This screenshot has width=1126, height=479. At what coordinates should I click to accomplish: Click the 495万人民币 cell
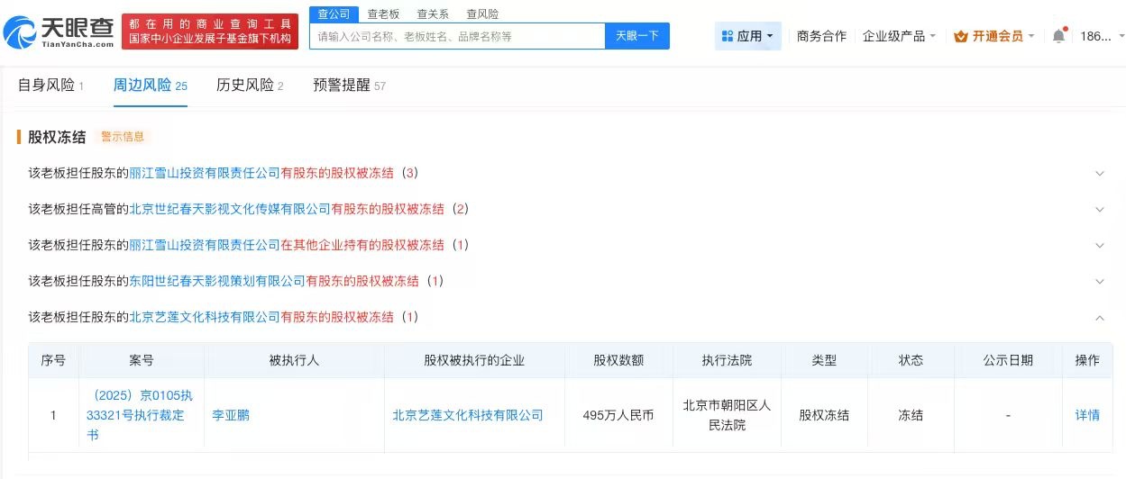[x=618, y=415]
